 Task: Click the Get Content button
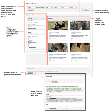87,10
